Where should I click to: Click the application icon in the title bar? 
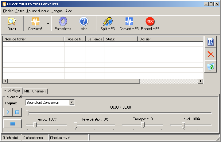click(x=4, y=4)
